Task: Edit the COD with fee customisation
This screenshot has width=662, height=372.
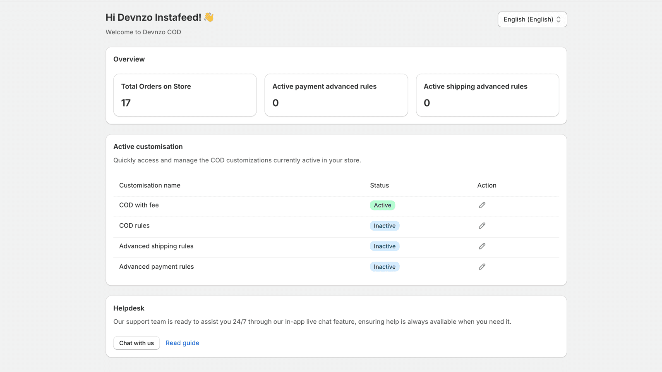Action: (x=482, y=205)
